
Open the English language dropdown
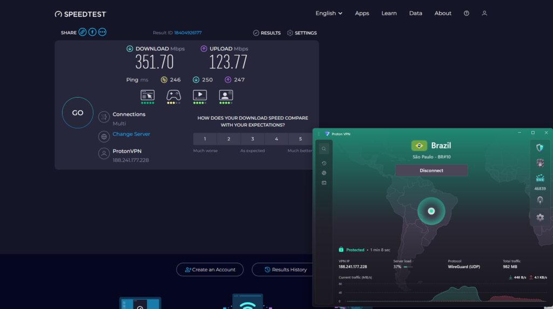(329, 13)
